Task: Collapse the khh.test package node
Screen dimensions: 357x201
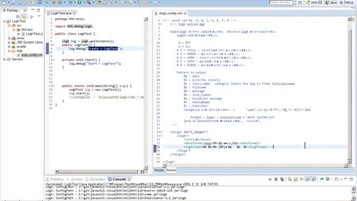Action: tap(13, 30)
